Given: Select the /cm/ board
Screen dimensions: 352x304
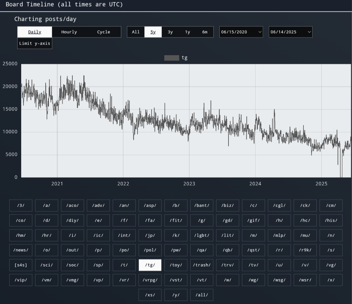Looking at the screenshot, I should 331,205.
